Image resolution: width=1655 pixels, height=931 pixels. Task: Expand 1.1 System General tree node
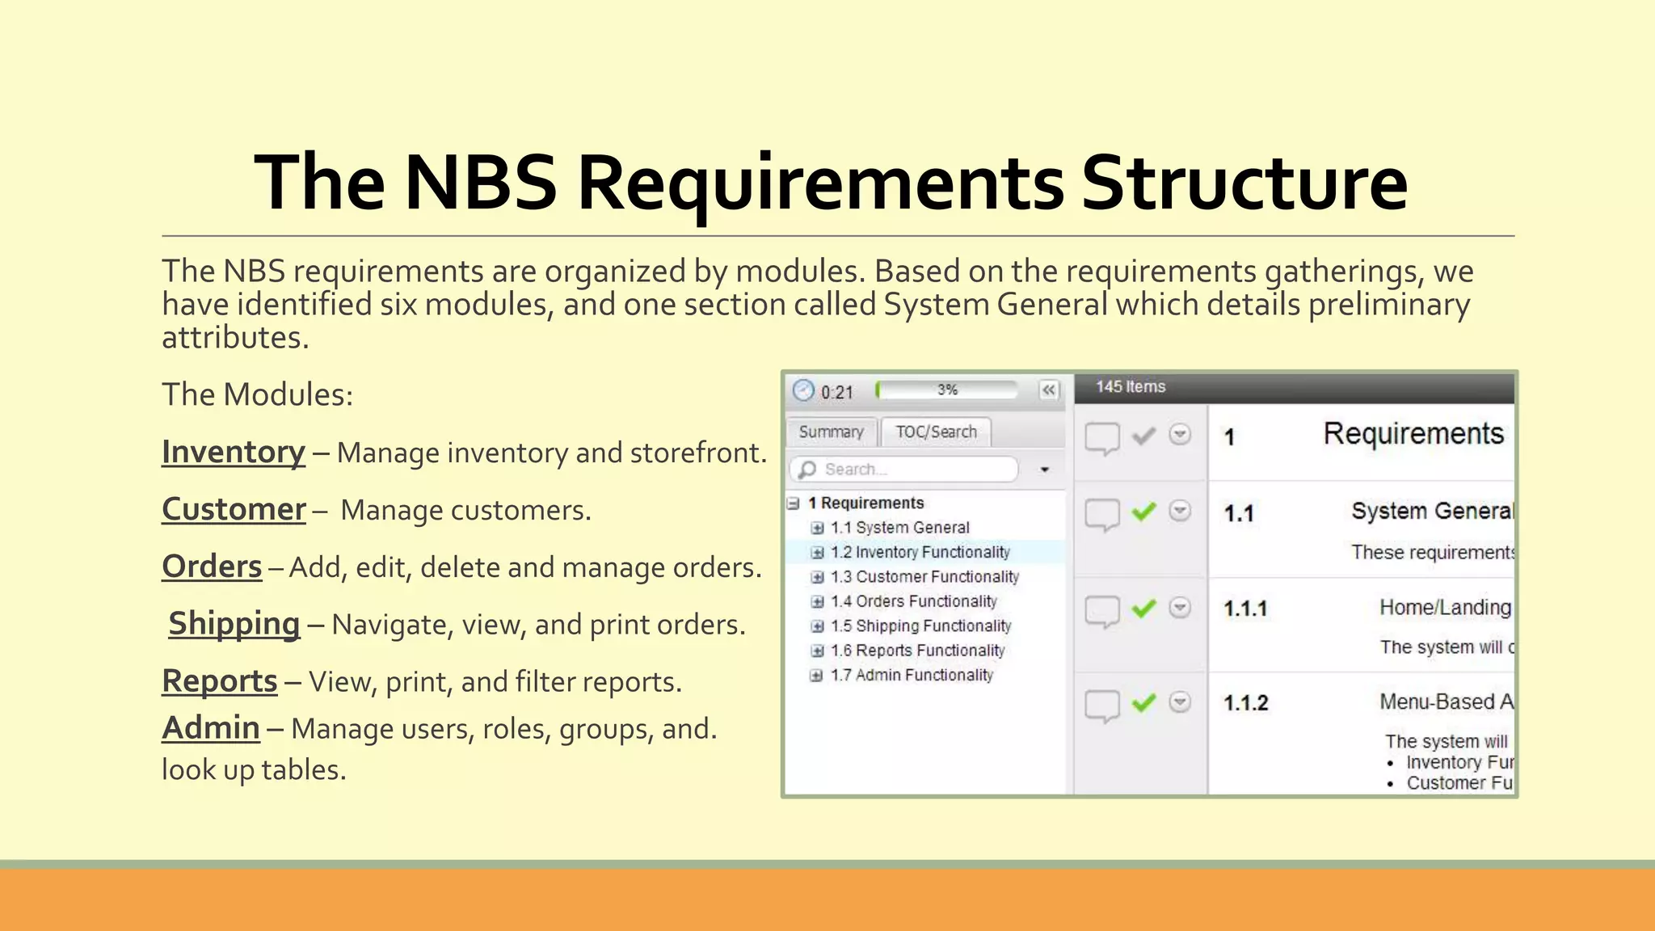(817, 529)
